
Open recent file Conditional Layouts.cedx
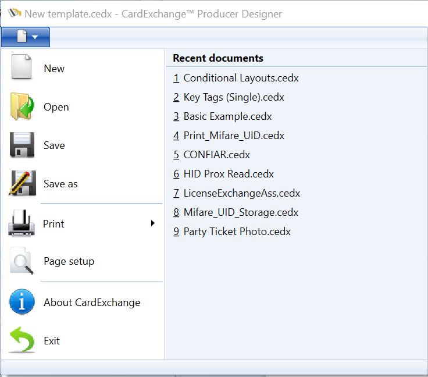[x=236, y=78]
